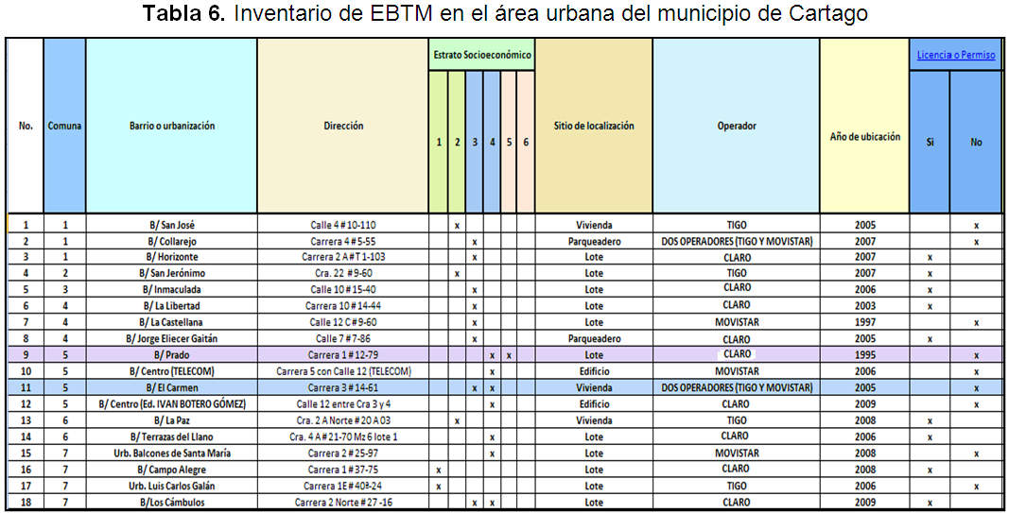Click the Comuna column header
Screen dimensions: 1009x513
pyautogui.click(x=64, y=126)
